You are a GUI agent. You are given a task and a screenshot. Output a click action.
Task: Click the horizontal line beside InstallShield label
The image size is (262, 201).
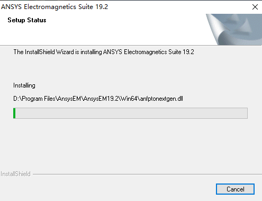click(147, 174)
